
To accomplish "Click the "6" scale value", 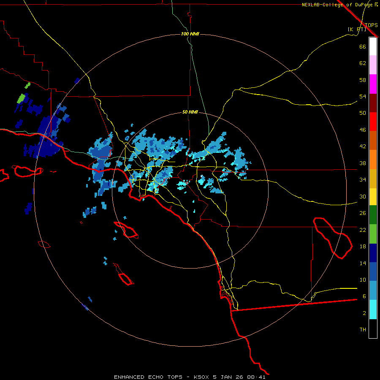I will point(364,296).
